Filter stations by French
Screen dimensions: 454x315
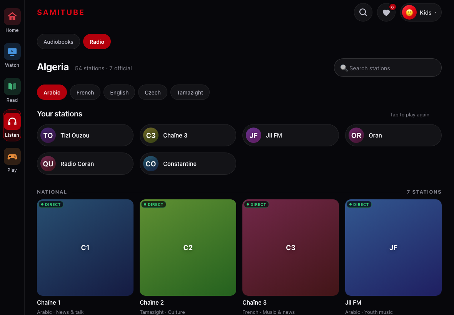point(85,93)
